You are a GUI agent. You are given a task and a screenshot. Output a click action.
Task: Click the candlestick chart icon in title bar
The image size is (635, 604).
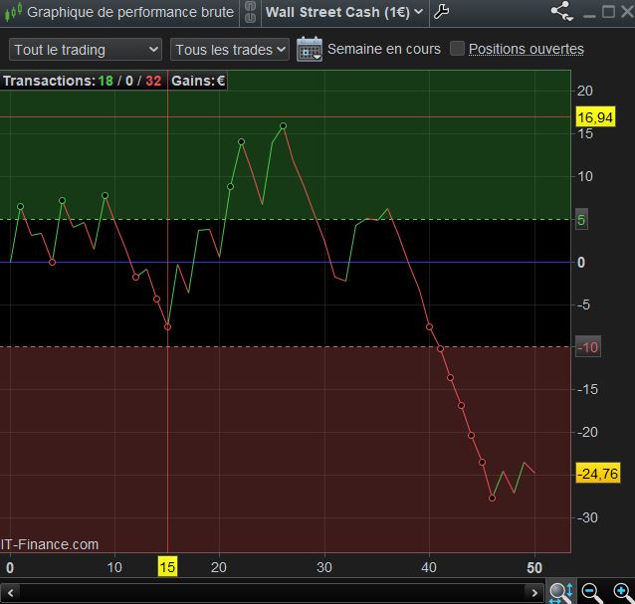coord(12,12)
